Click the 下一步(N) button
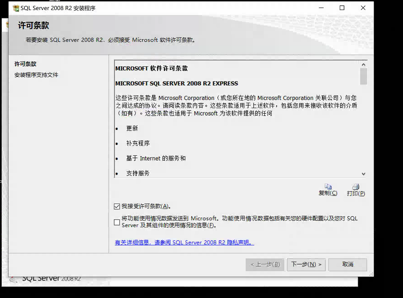403x298 pixels. click(x=306, y=265)
